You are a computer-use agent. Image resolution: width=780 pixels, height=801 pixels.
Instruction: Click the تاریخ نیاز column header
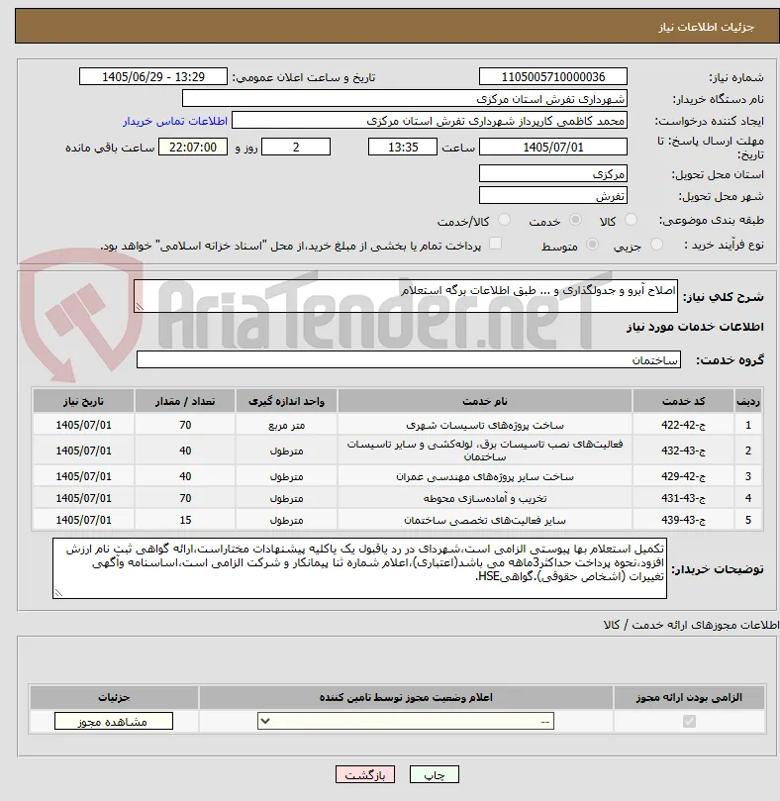[83, 401]
